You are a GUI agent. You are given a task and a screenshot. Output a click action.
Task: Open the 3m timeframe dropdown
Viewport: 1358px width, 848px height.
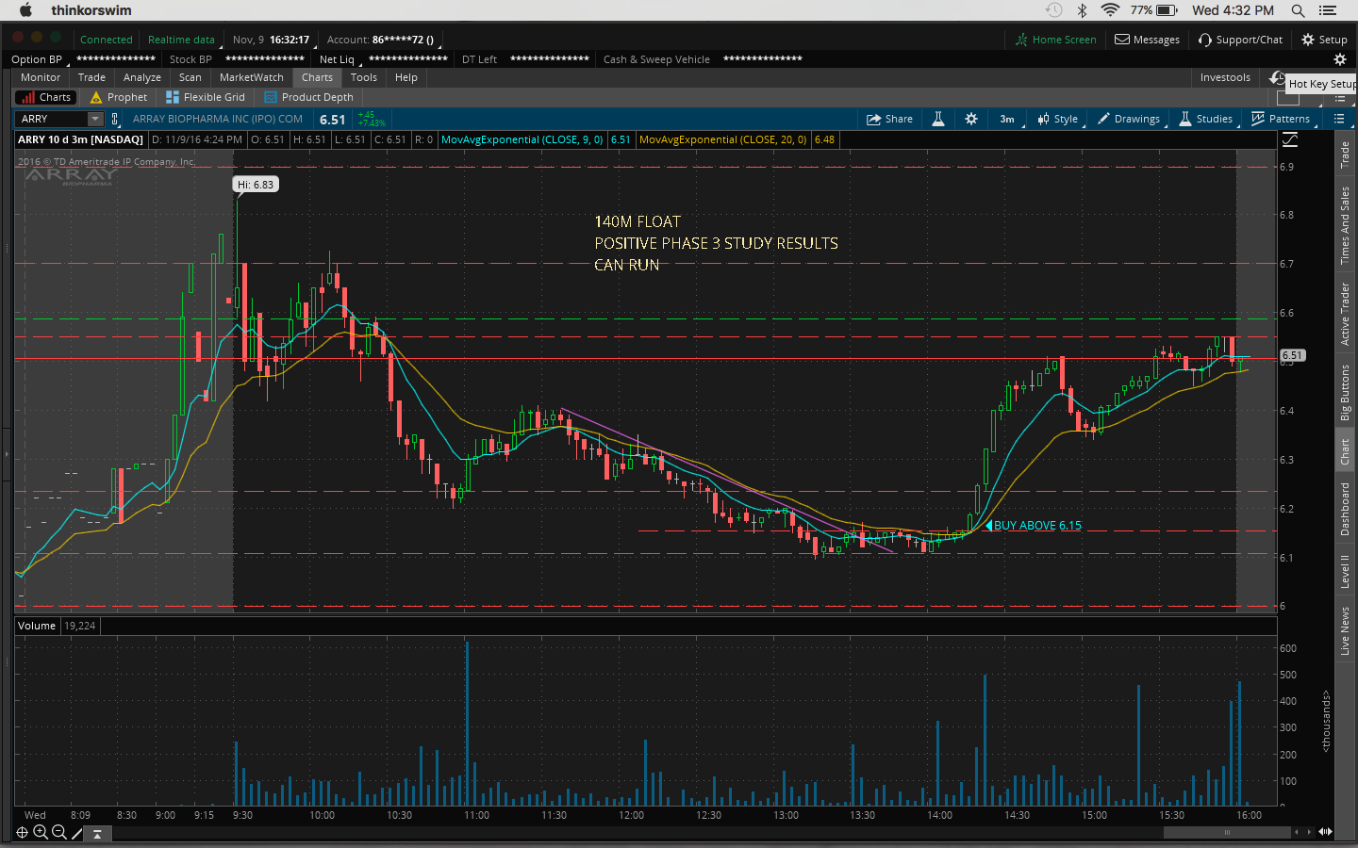coord(1007,119)
